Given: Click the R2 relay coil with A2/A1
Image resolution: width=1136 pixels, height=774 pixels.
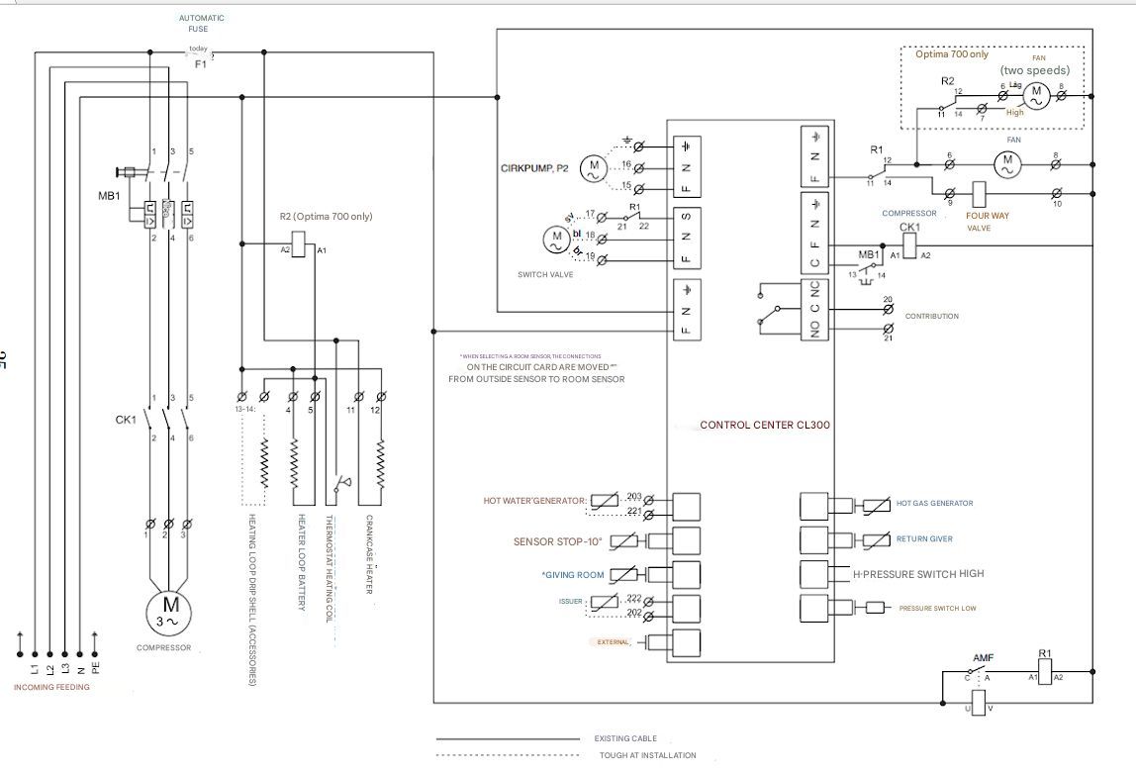Looking at the screenshot, I should point(301,242).
